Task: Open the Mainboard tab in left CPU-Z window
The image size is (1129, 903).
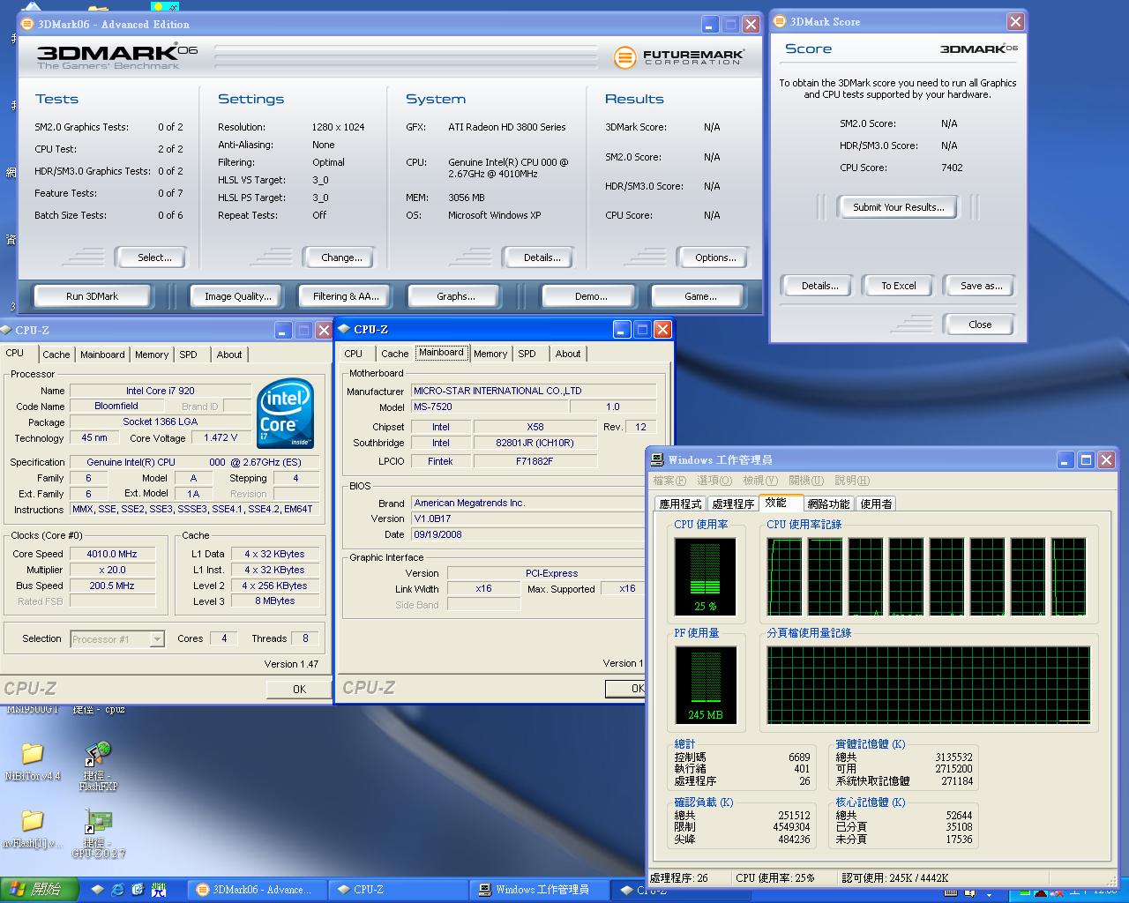Action: (x=102, y=354)
